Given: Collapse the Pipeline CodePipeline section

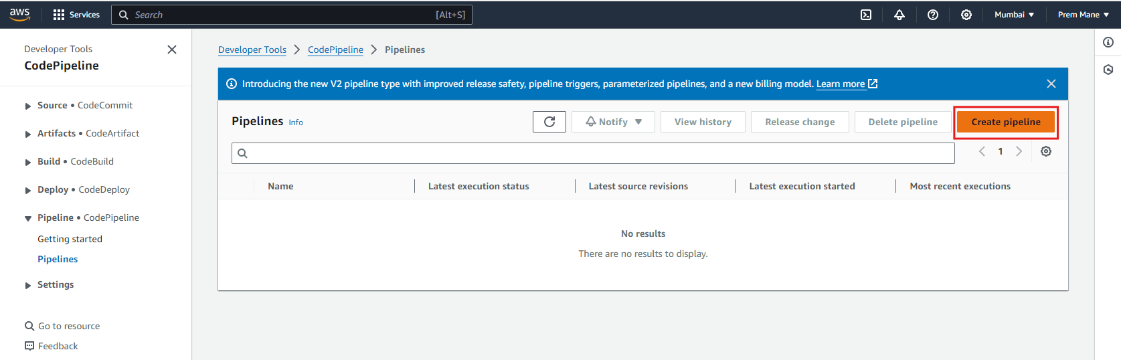Looking at the screenshot, I should pos(28,218).
